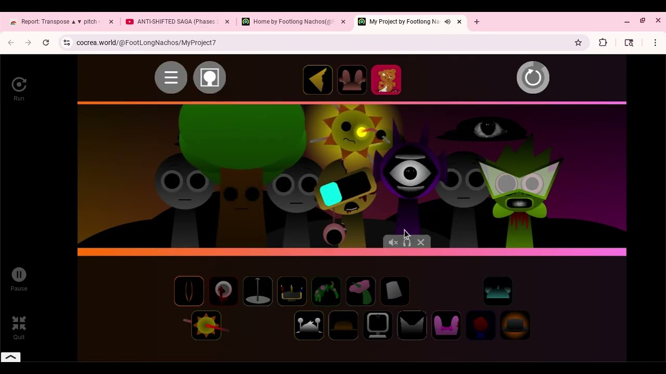This screenshot has height=374, width=666.
Task: View site information icon in address bar
Action: point(67,43)
